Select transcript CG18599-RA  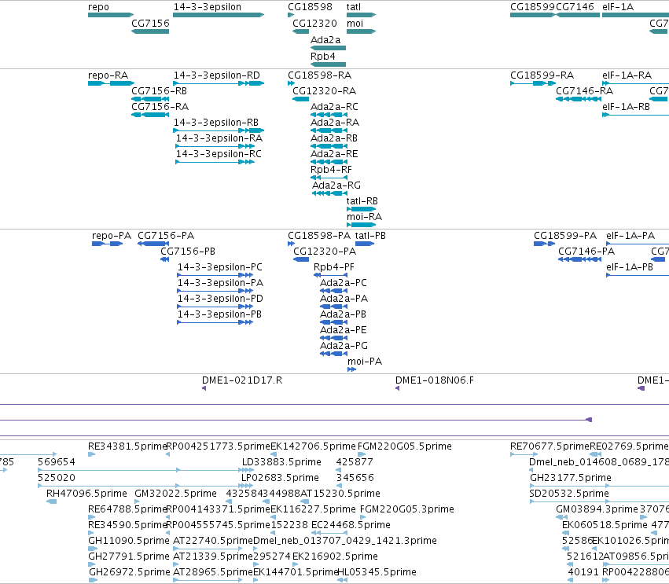542,75
